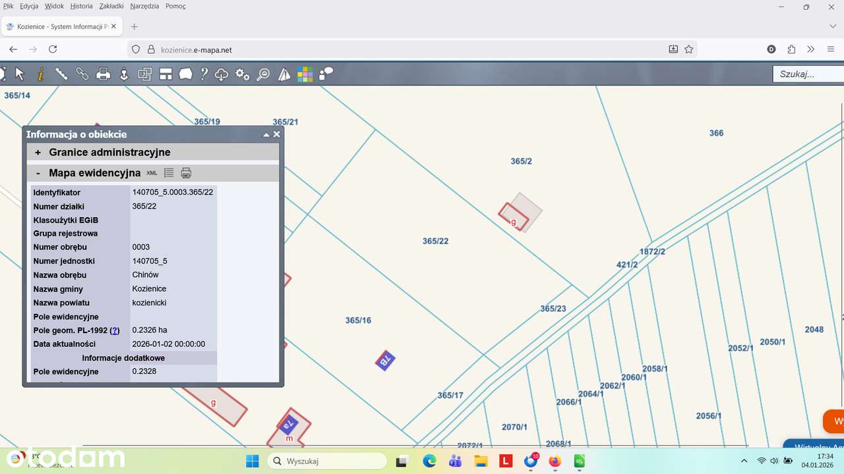Select the arrow pointer tool
Viewport: 844px width, 474px height.
point(20,74)
